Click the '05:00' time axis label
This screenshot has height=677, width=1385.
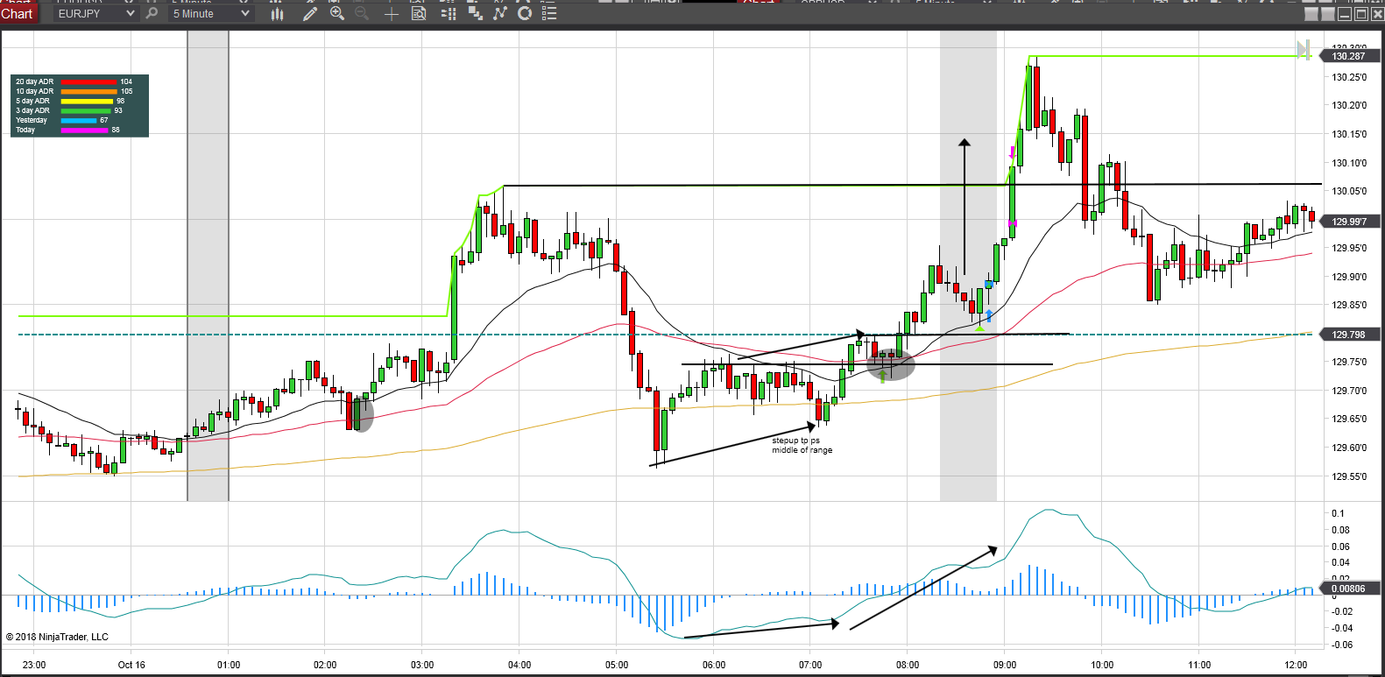617,665
